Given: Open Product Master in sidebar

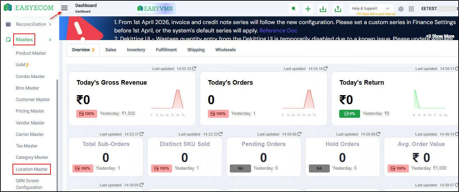Looking at the screenshot, I should (x=31, y=53).
